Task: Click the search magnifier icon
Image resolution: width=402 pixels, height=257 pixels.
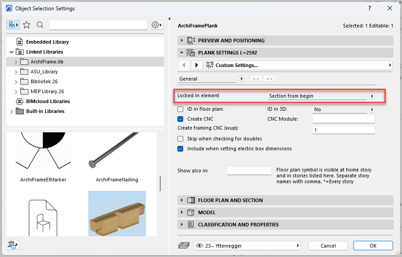Action: click(x=40, y=25)
